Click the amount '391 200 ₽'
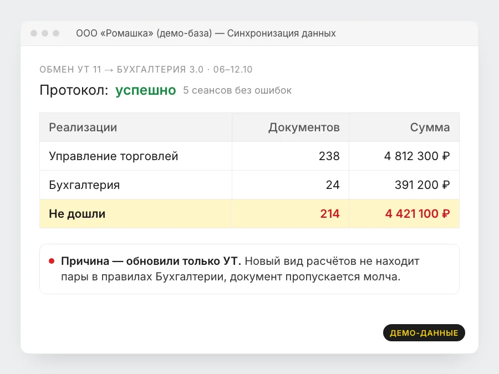Screen dimensions: 499x374 click(422, 185)
